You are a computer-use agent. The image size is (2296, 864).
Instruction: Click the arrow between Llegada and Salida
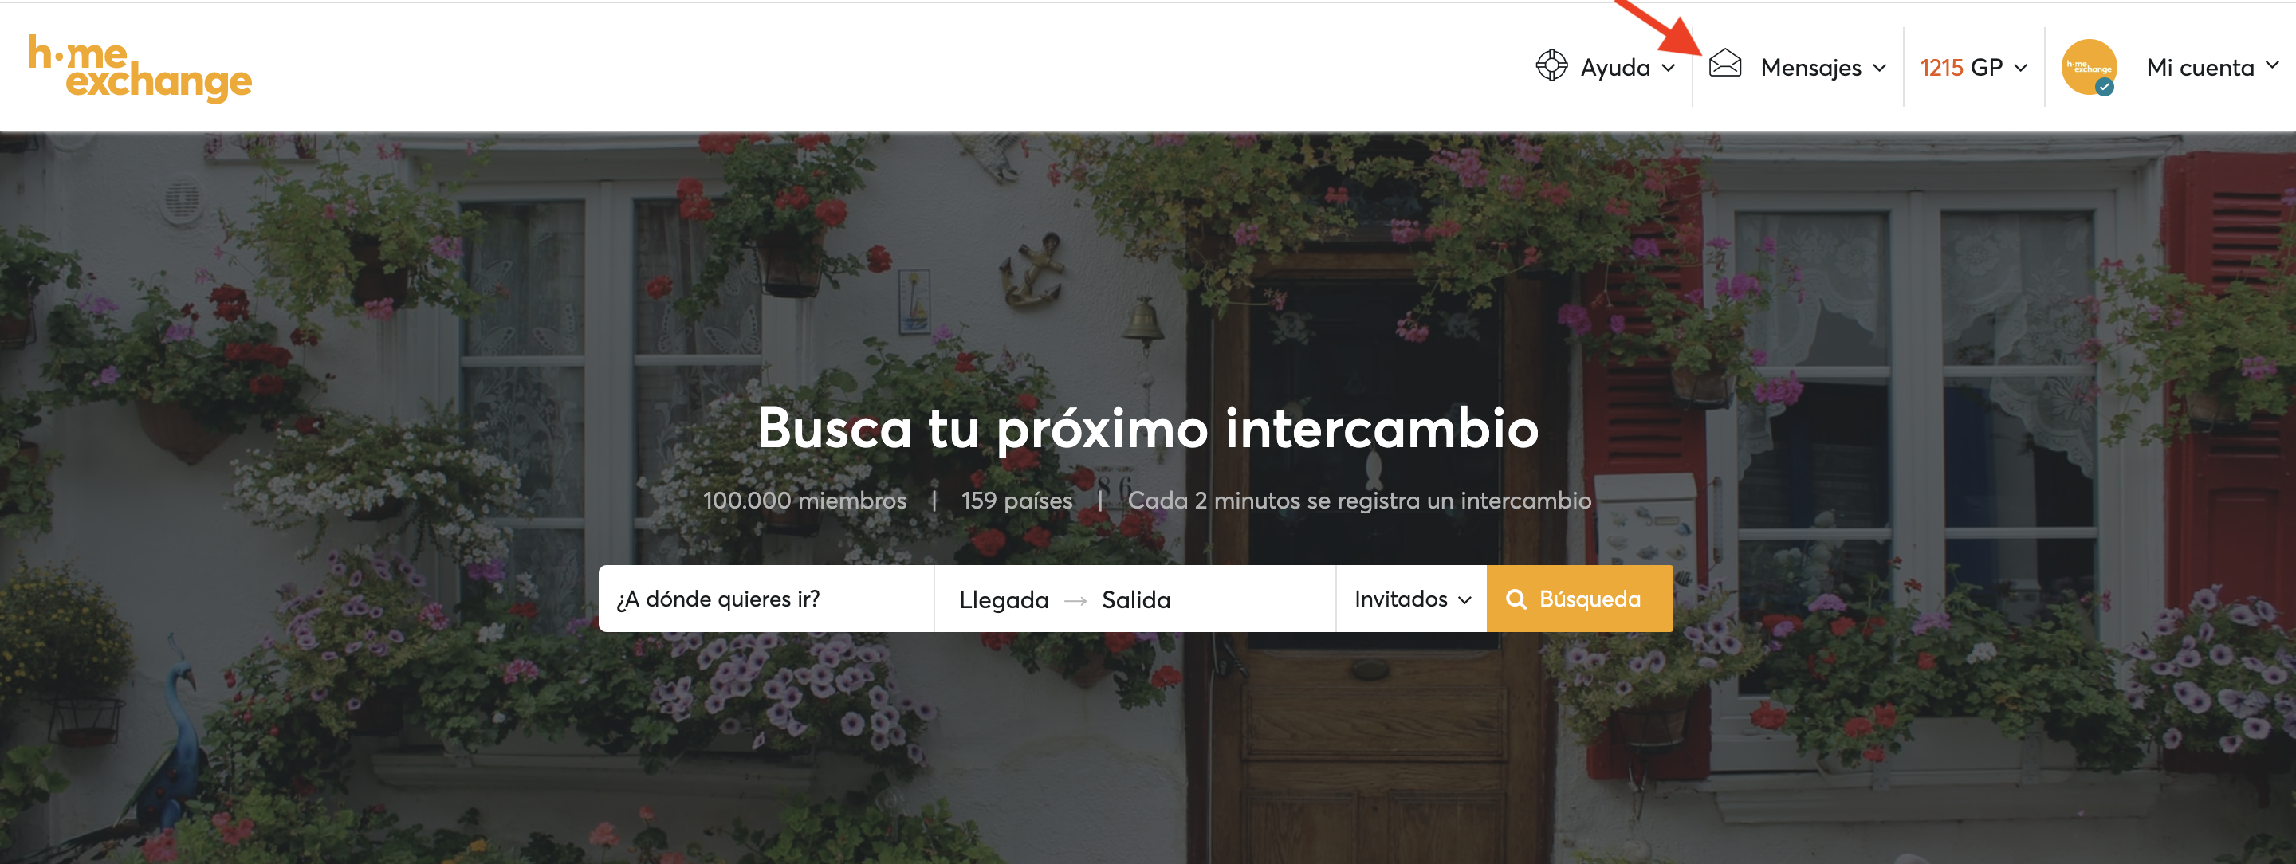tap(1075, 601)
